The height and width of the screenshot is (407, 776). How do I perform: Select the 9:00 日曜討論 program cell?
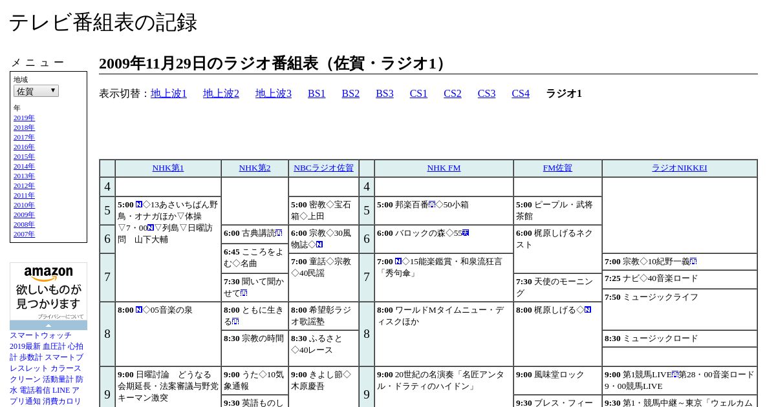168,387
